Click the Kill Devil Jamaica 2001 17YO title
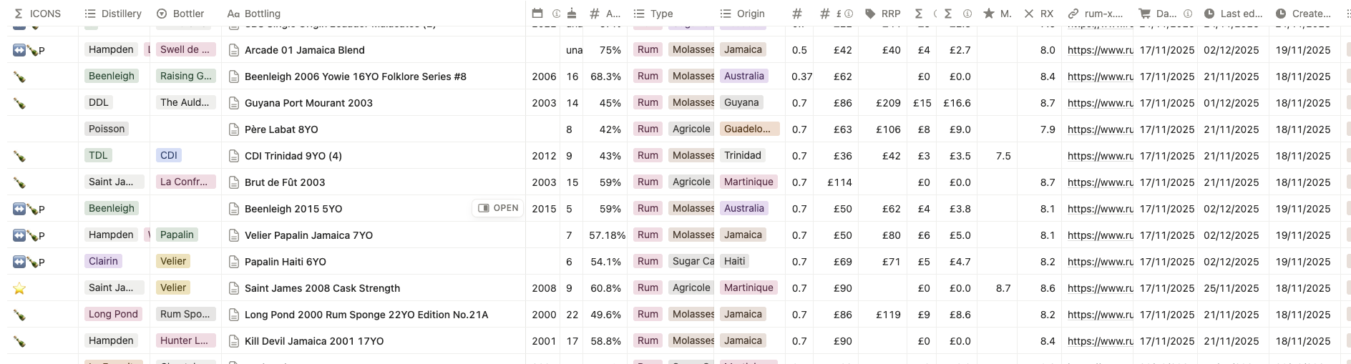1351x364 pixels. pyautogui.click(x=314, y=341)
